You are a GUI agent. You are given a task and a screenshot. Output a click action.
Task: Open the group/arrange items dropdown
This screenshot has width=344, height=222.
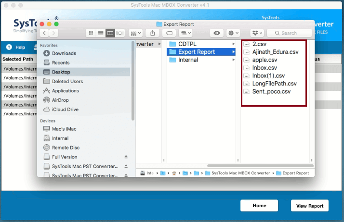coord(136,33)
